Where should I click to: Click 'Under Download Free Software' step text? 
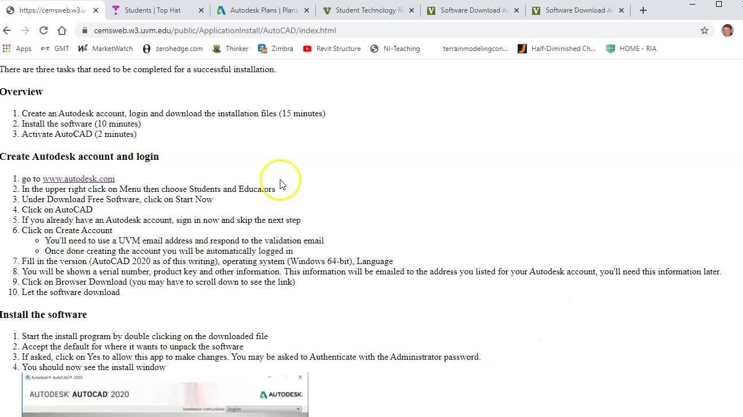point(118,199)
